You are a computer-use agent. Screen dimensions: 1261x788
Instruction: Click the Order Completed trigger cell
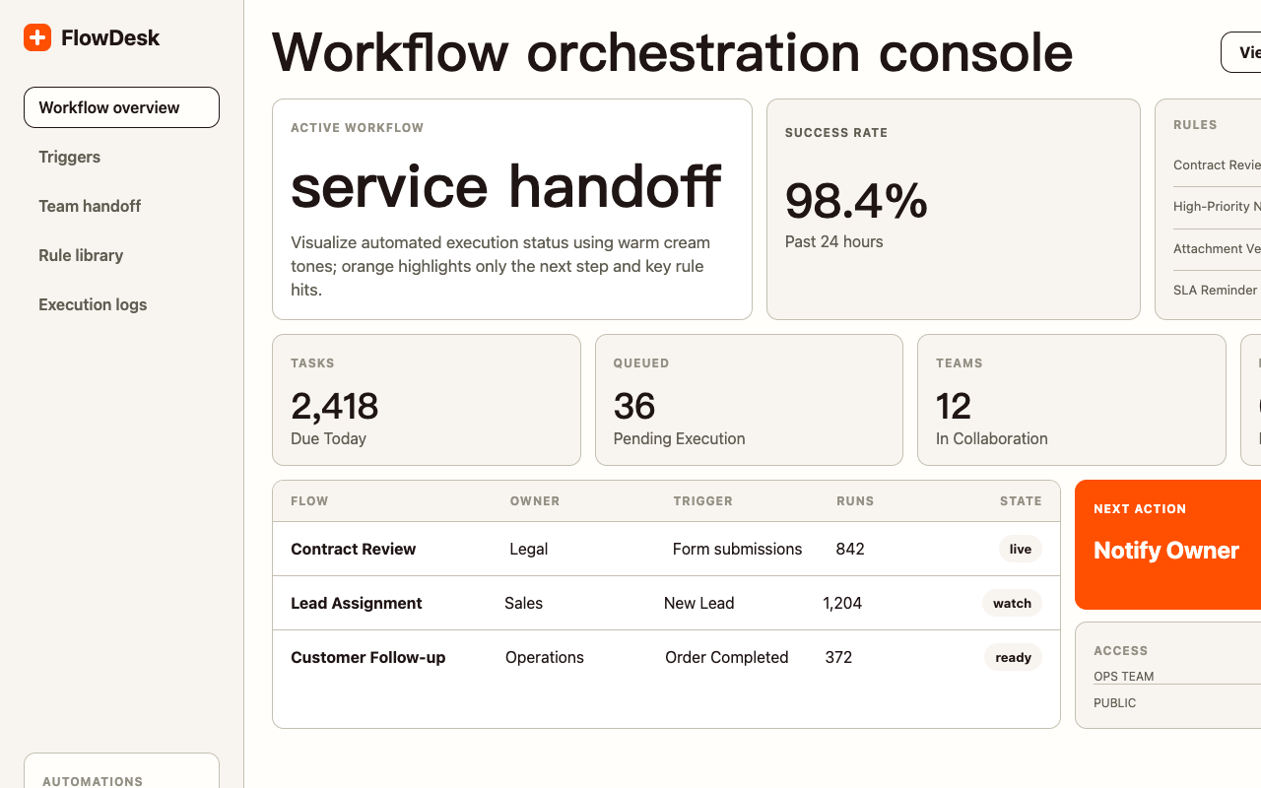point(727,657)
